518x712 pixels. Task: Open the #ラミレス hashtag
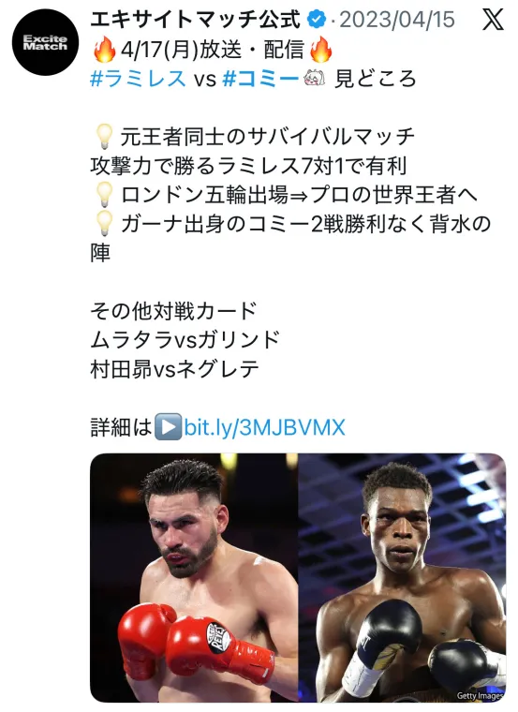click(x=138, y=79)
